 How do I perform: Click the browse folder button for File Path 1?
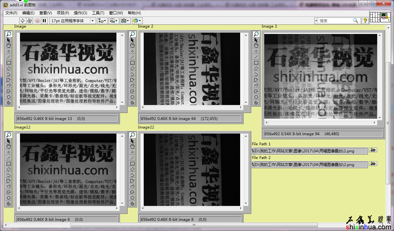click(373, 150)
